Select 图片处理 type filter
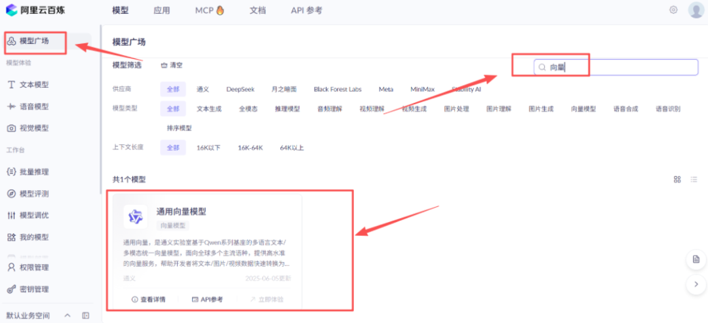Viewport: 708px width, 323px height. [x=456, y=109]
